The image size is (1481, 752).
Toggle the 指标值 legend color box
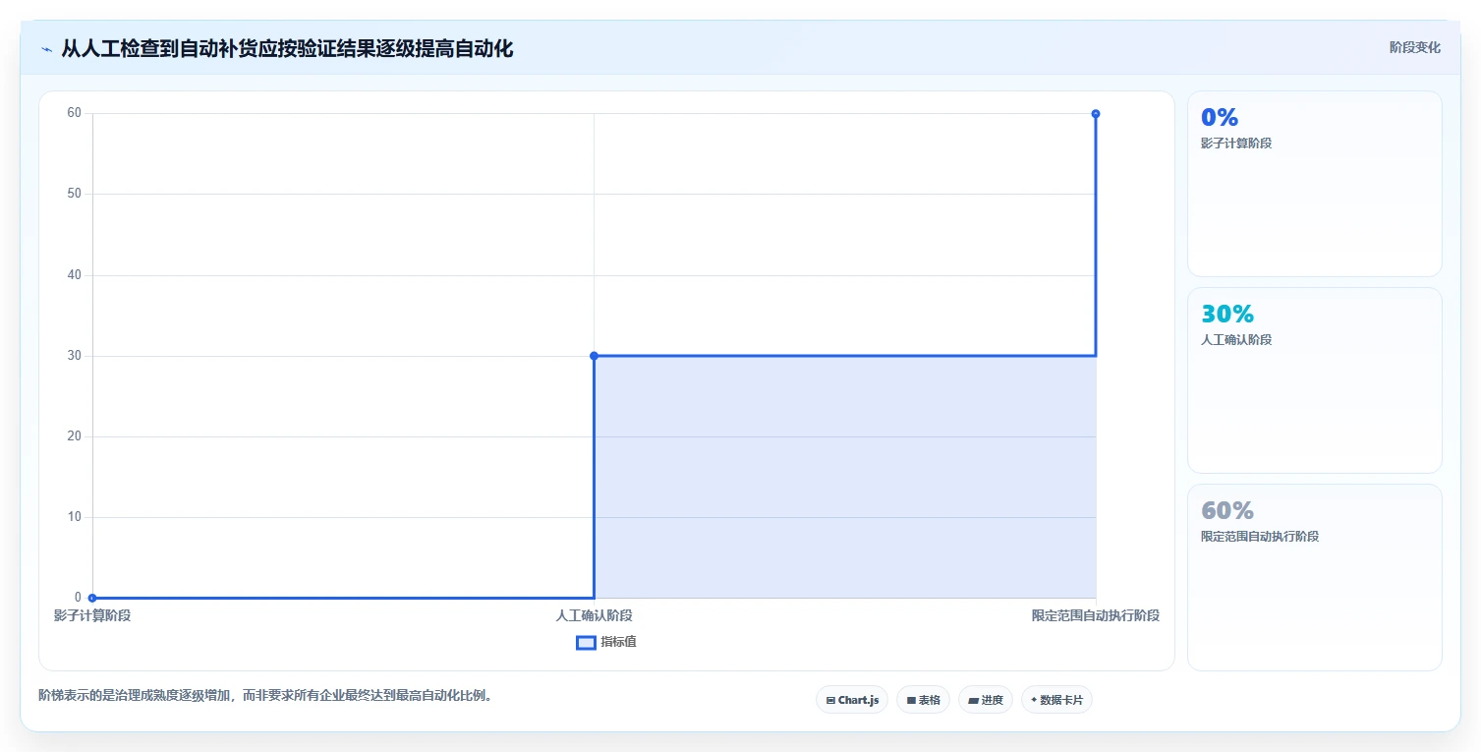[586, 642]
